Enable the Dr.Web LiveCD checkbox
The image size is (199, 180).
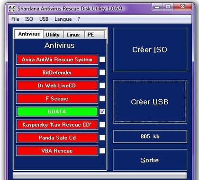coord(102,86)
